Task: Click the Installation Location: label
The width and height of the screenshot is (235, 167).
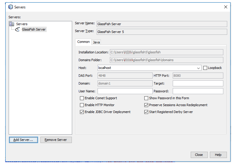Action: [x=93, y=52]
